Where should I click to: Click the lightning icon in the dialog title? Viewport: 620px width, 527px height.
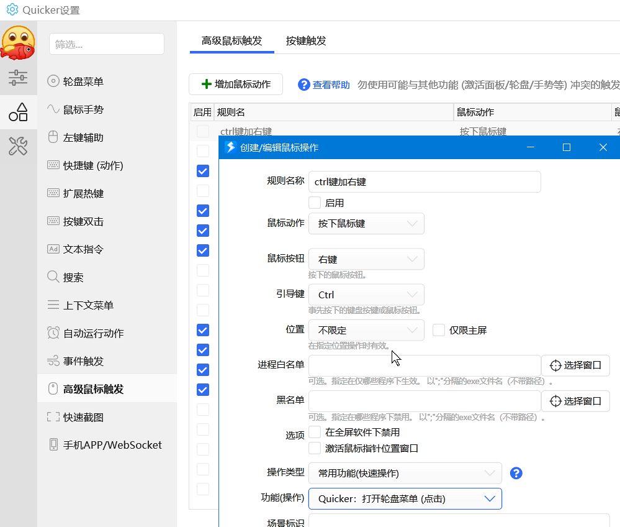click(230, 147)
